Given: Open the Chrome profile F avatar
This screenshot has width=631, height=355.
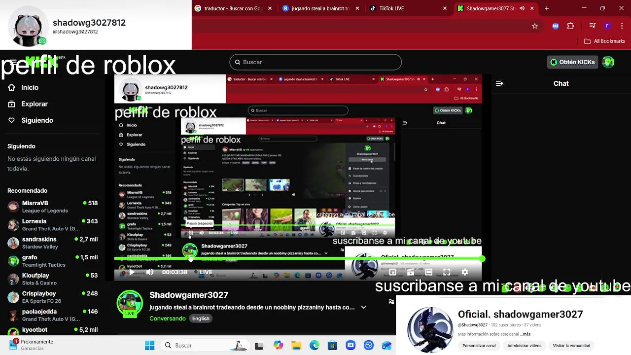Looking at the screenshot, I should [607, 26].
